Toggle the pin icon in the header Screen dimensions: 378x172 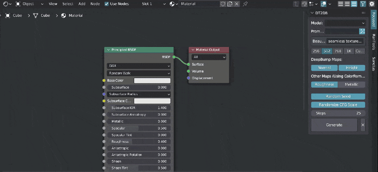[x=245, y=4]
